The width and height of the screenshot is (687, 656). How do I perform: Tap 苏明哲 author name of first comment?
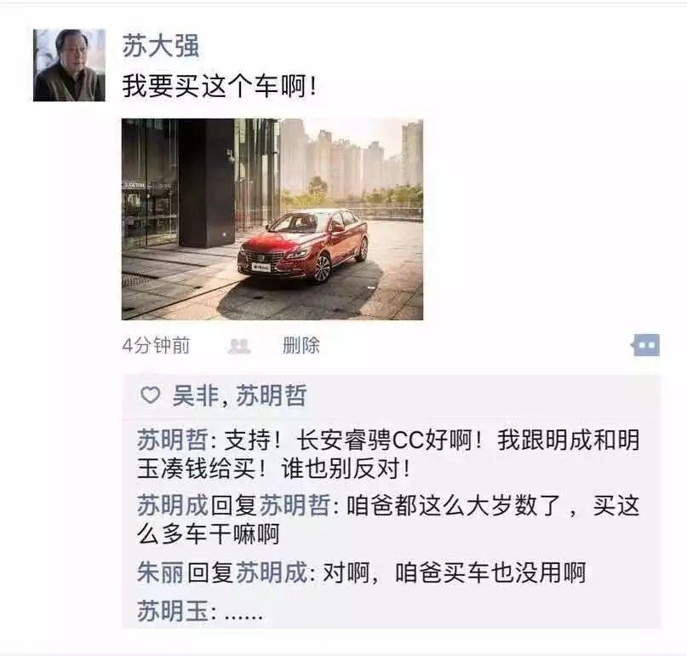click(172, 440)
